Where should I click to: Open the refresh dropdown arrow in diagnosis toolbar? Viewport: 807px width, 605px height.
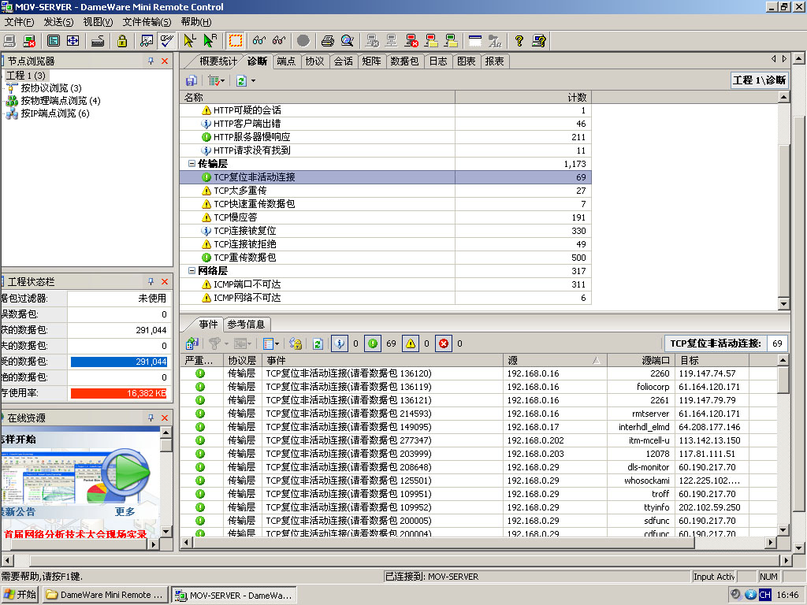253,80
